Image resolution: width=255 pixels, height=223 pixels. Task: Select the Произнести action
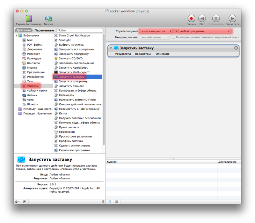pyautogui.click(x=67, y=132)
